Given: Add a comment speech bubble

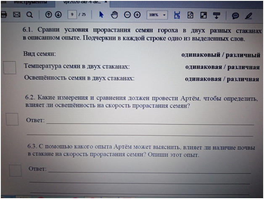Looking at the screenshot, I should (235, 16).
